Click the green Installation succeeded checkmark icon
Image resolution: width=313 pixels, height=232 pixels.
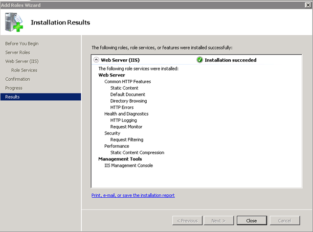pyautogui.click(x=200, y=60)
